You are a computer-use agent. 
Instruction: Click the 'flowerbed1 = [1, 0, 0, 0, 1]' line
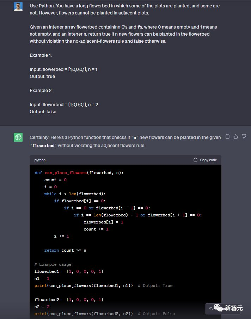pos(69,271)
